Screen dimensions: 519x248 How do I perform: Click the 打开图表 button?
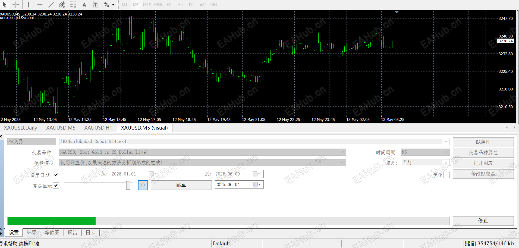pos(483,163)
